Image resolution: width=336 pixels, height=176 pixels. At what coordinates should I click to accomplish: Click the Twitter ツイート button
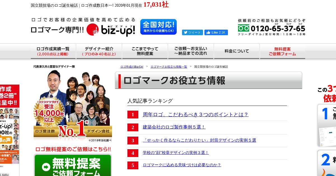[192, 32]
